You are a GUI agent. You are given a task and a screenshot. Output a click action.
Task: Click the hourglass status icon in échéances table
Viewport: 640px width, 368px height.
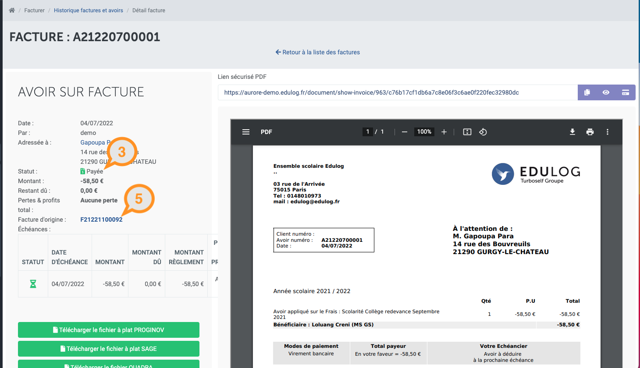[33, 284]
